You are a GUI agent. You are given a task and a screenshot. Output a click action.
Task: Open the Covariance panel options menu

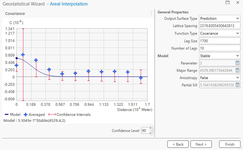pyautogui.click(x=151, y=13)
